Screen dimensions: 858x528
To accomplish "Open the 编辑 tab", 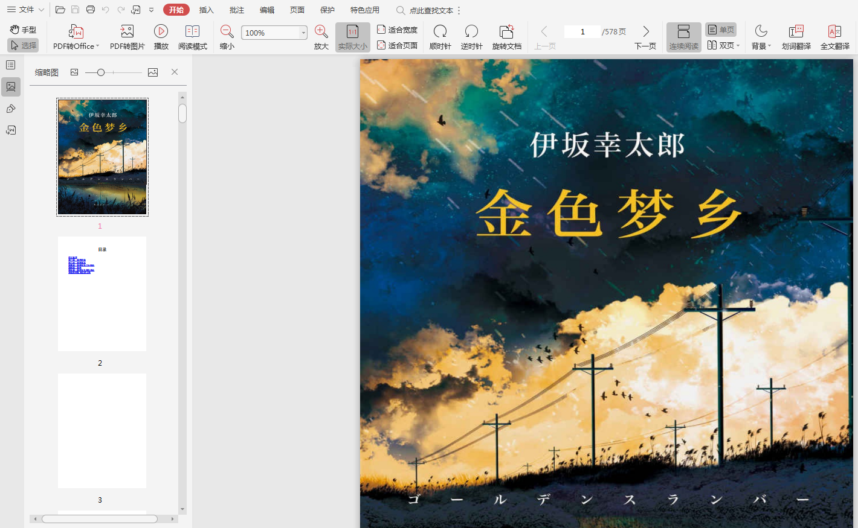I will [x=267, y=10].
